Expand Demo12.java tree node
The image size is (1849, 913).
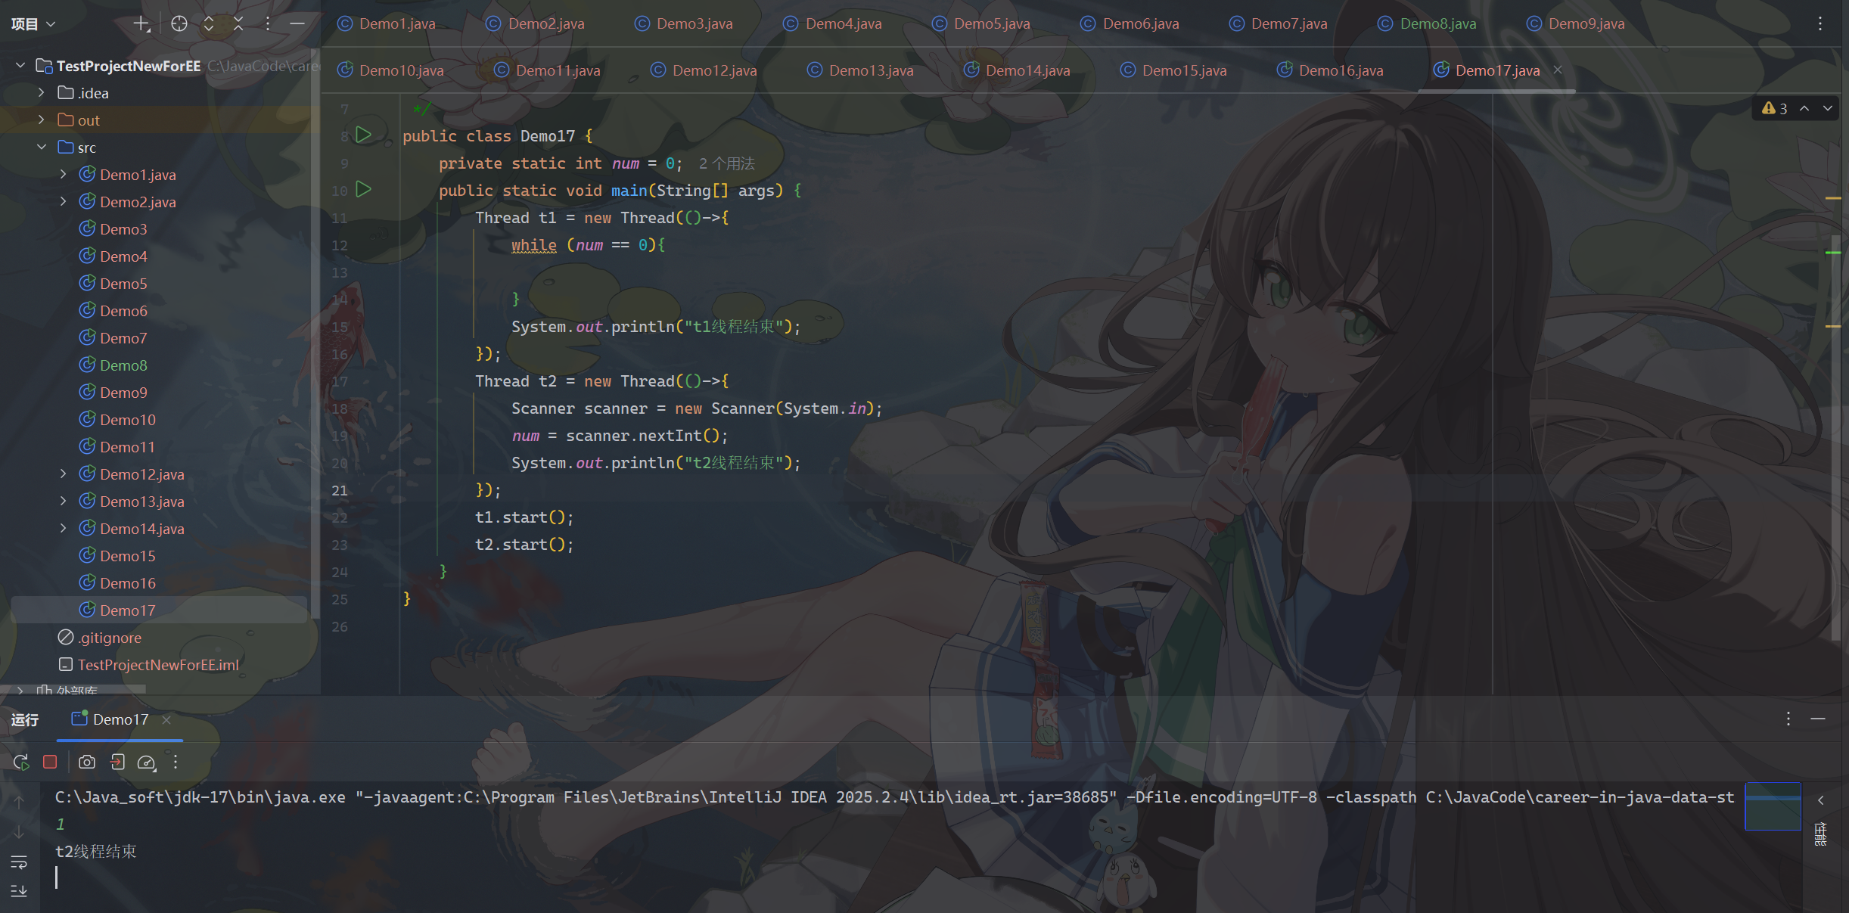(x=63, y=474)
